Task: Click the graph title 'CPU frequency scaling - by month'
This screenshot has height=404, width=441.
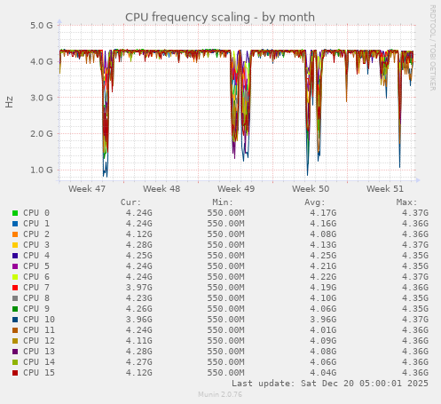Action: (220, 17)
